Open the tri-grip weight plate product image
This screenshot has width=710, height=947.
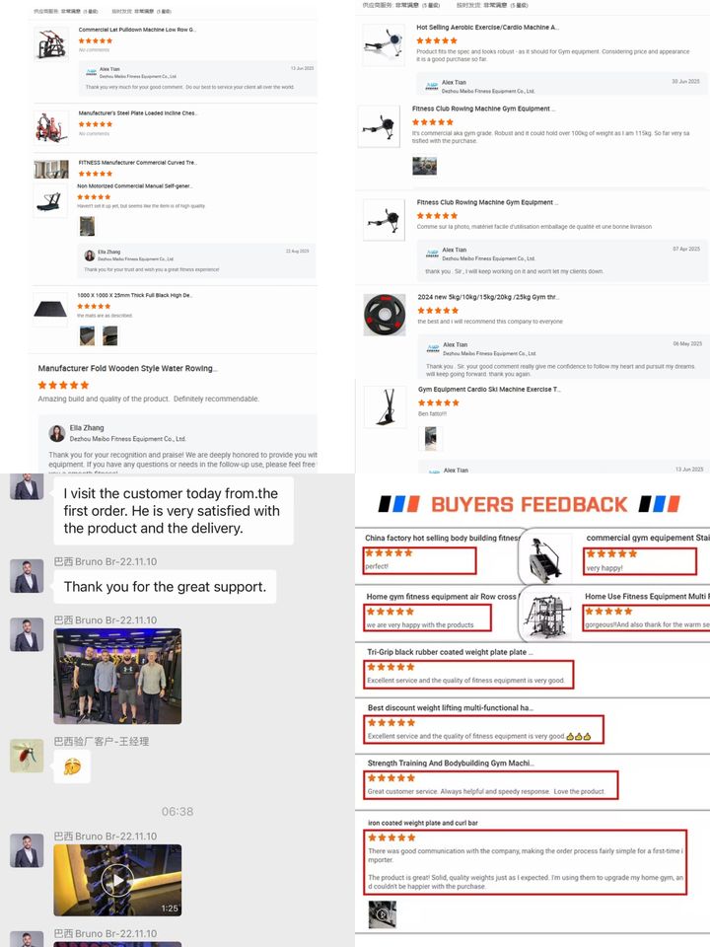pyautogui.click(x=385, y=315)
